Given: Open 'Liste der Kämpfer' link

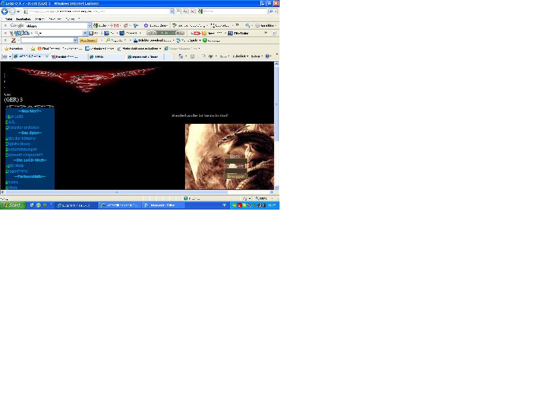Looking at the screenshot, I should click(x=21, y=138).
